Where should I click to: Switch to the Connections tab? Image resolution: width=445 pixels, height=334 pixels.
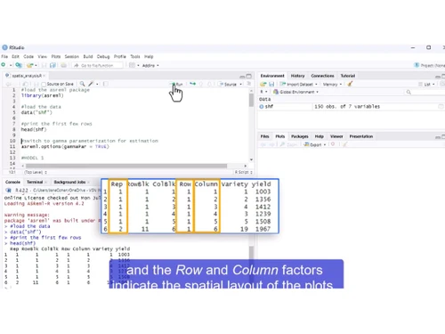pos(322,76)
